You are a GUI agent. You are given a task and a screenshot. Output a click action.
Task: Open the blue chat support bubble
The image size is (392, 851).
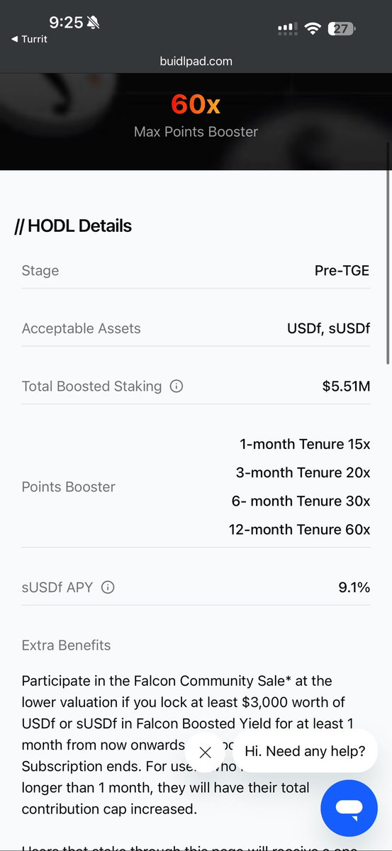tap(349, 808)
